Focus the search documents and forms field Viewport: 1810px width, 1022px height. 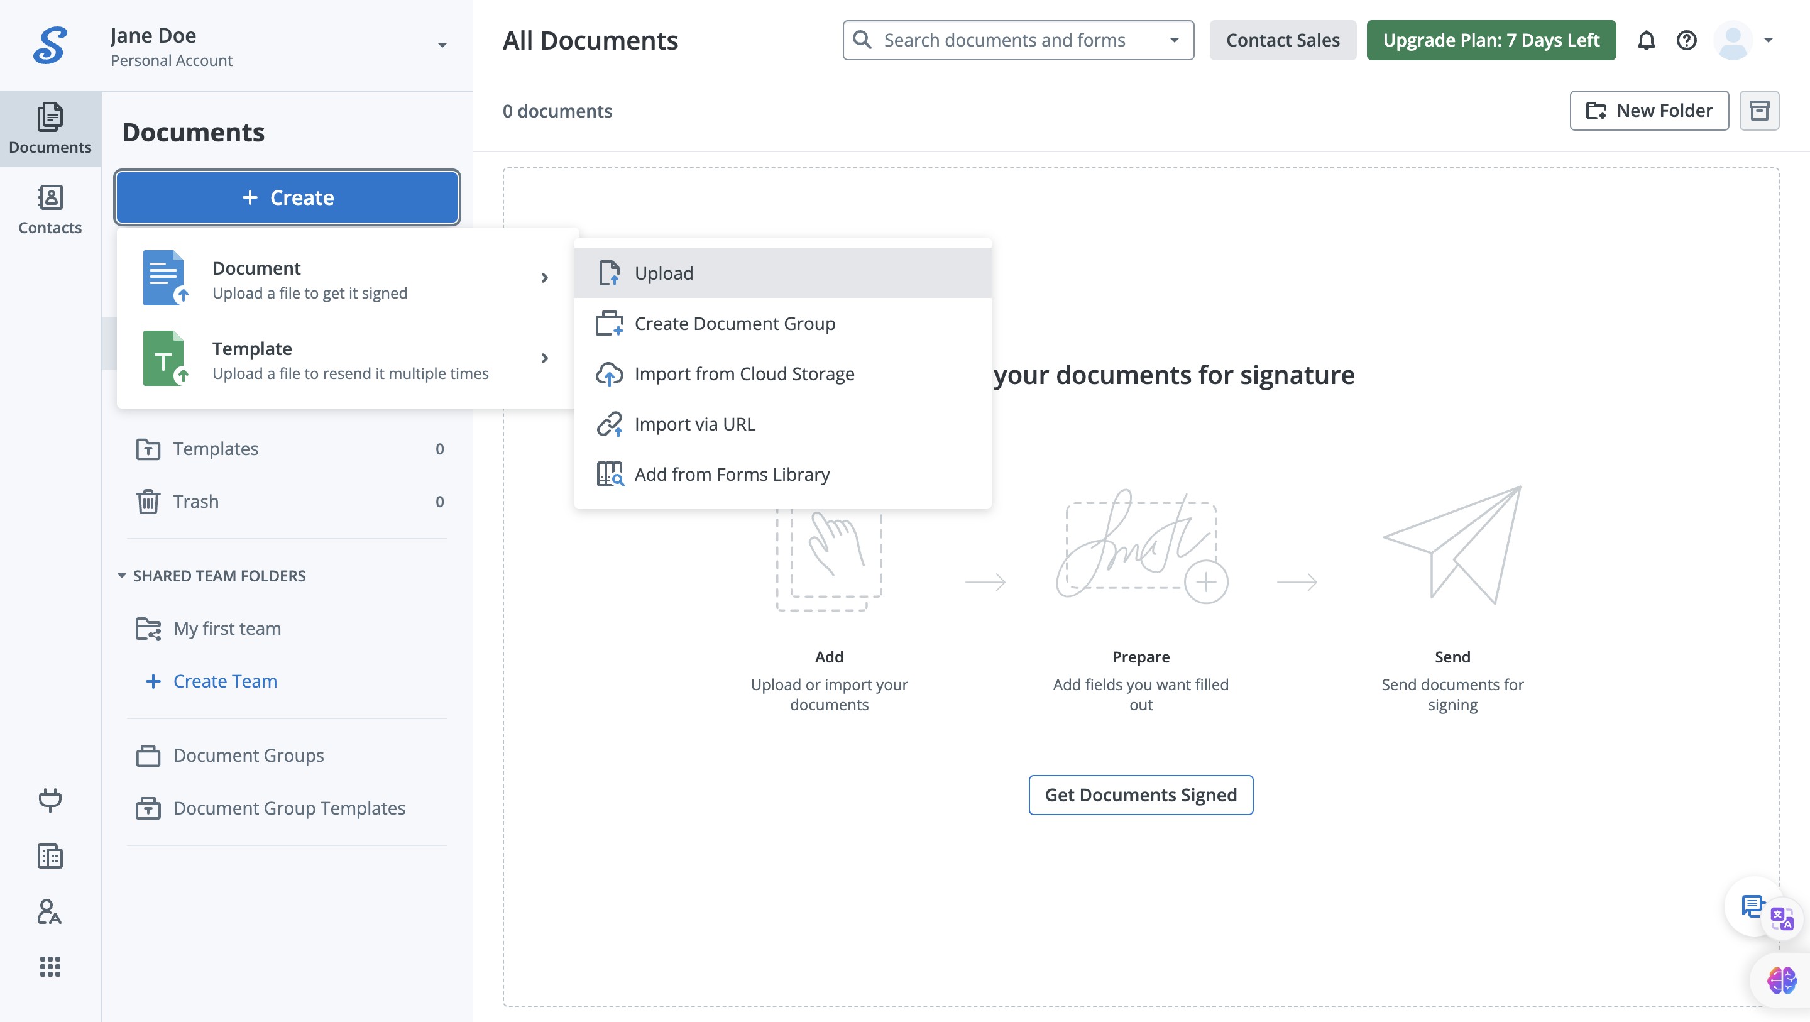pos(1005,40)
